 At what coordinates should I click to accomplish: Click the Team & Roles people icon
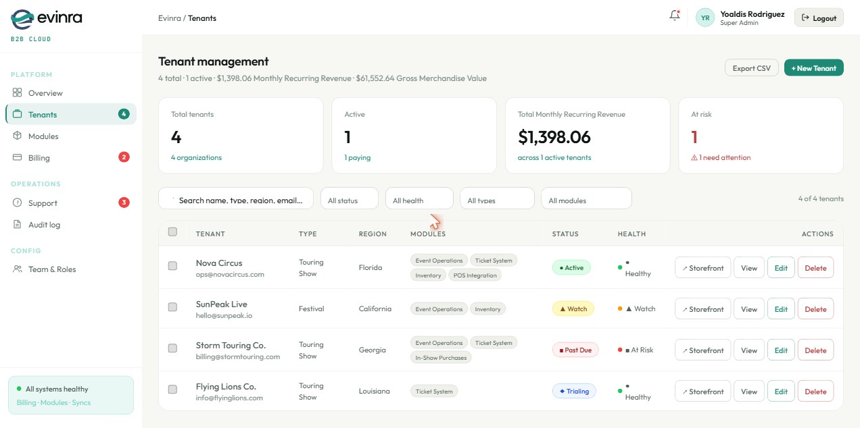(18, 269)
